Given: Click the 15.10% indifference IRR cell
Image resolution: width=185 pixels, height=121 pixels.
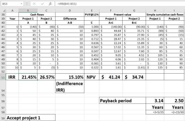Looking at the screenshot, I should (x=70, y=77).
